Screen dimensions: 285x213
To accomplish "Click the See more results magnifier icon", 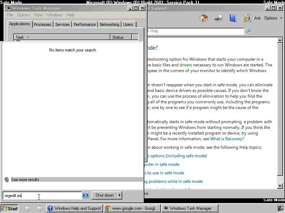I will click(x=7, y=180).
